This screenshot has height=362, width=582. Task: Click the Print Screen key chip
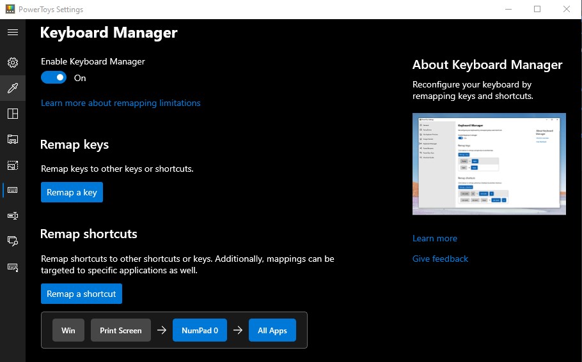(x=121, y=330)
